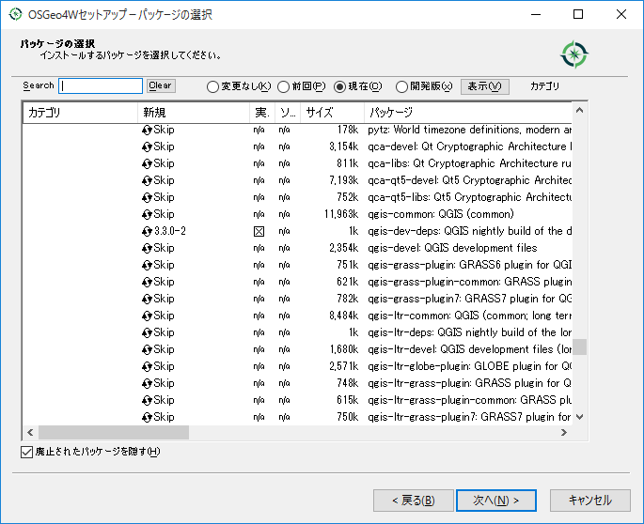Click the サイズ column header
The height and width of the screenshot is (524, 644).
click(x=333, y=113)
